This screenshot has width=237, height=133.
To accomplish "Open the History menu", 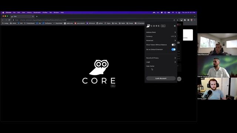I will point(29,13).
